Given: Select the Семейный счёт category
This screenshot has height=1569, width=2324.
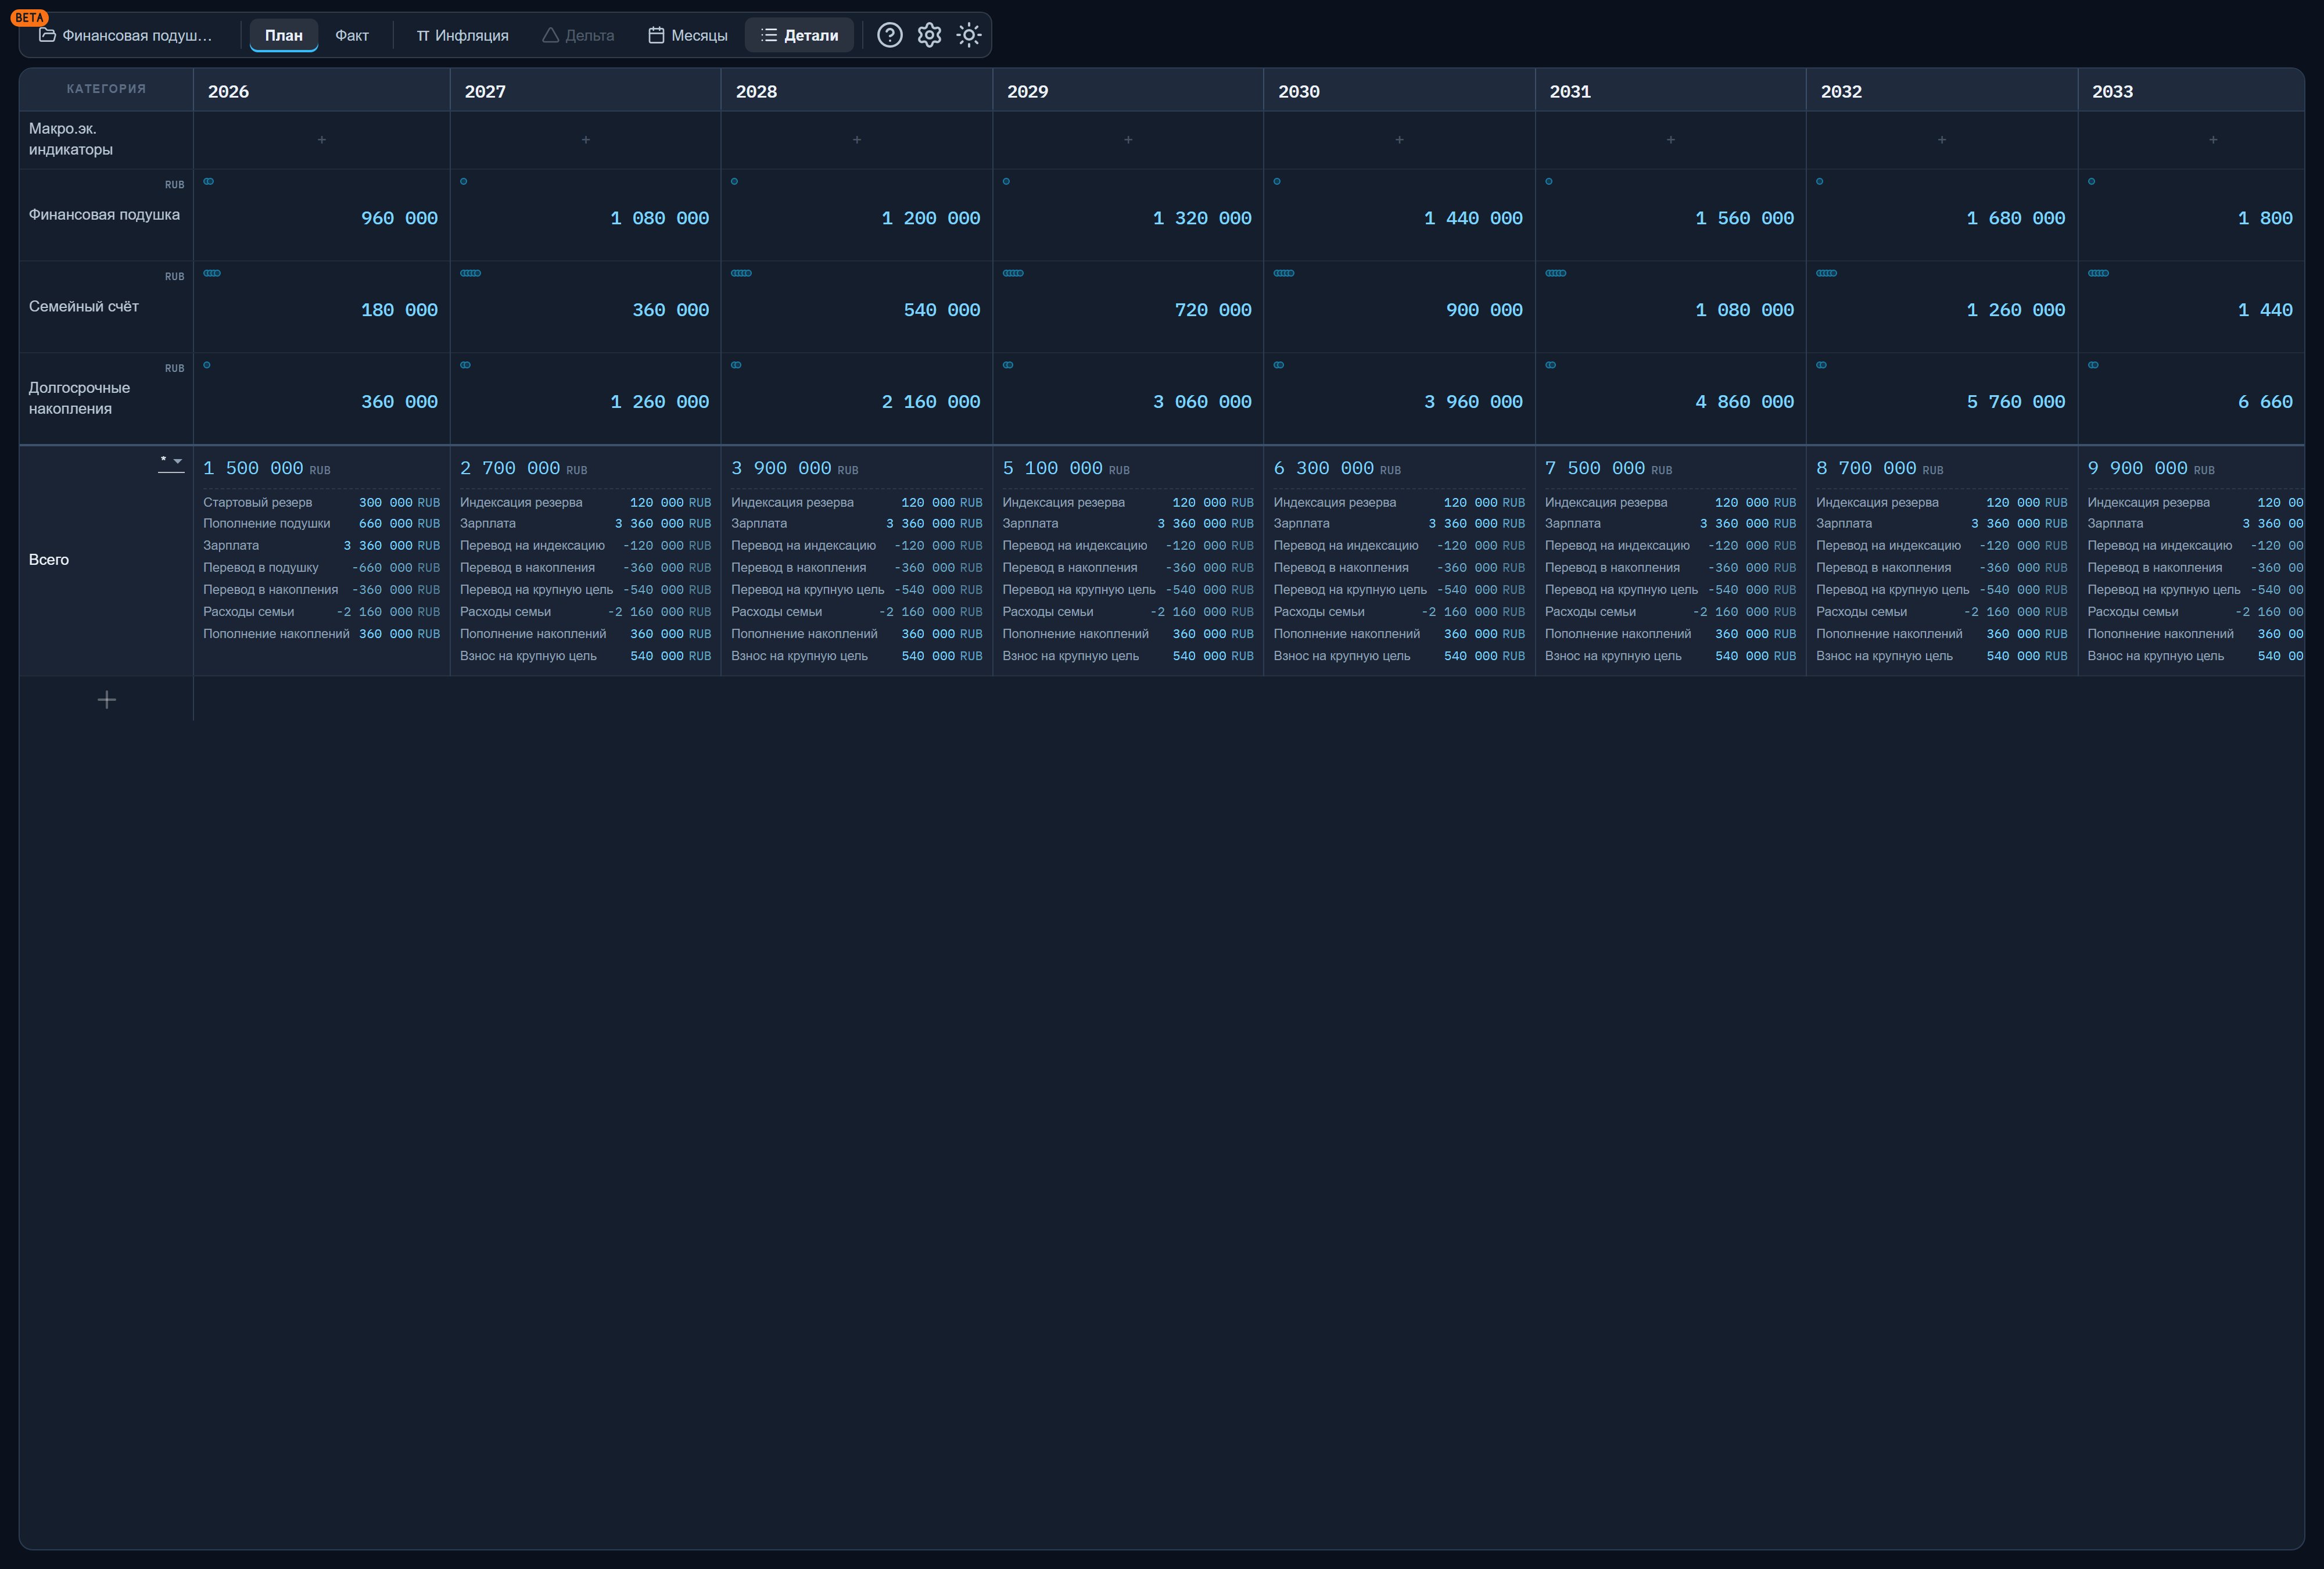Looking at the screenshot, I should [x=84, y=307].
